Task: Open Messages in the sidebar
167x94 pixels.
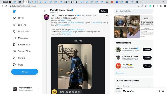Action: 21,38
